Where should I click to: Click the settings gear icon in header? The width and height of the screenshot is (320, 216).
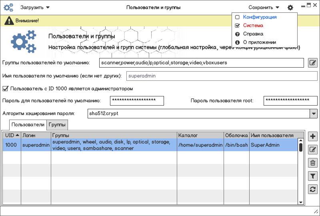290,8
